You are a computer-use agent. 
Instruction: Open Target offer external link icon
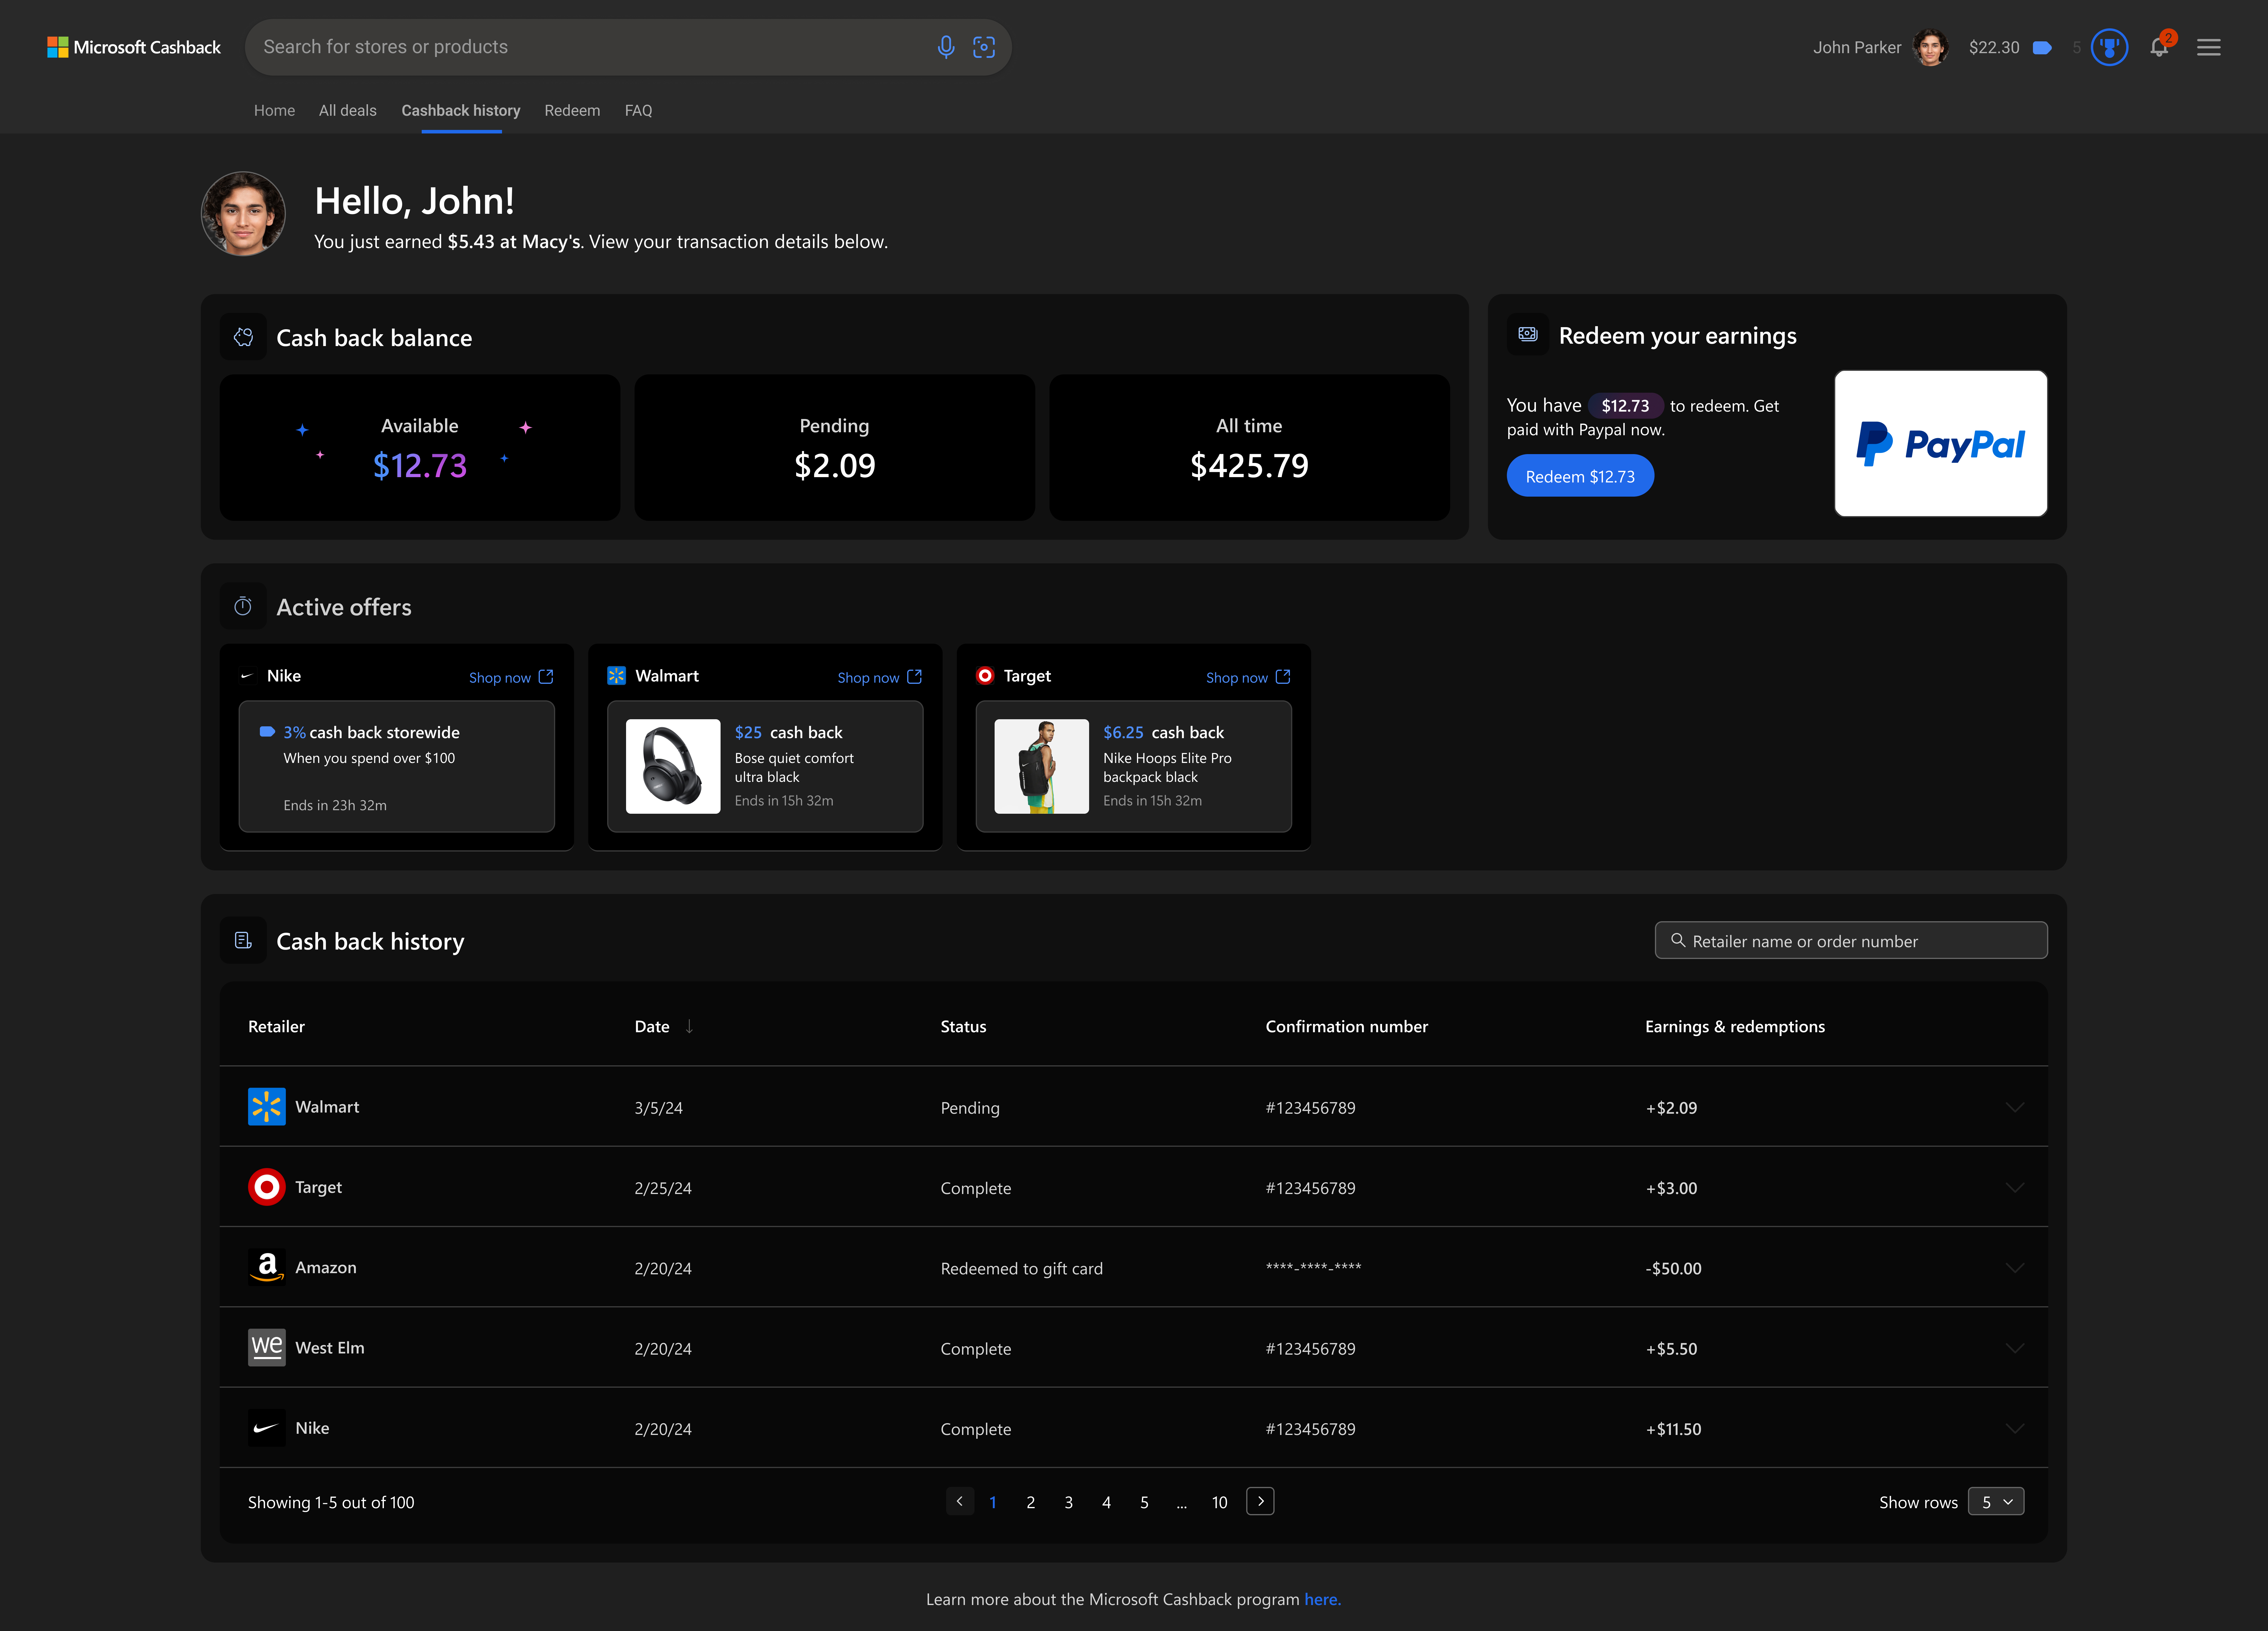tap(1283, 677)
